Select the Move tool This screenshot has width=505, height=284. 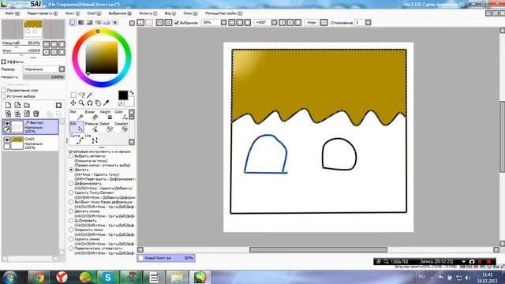click(73, 103)
